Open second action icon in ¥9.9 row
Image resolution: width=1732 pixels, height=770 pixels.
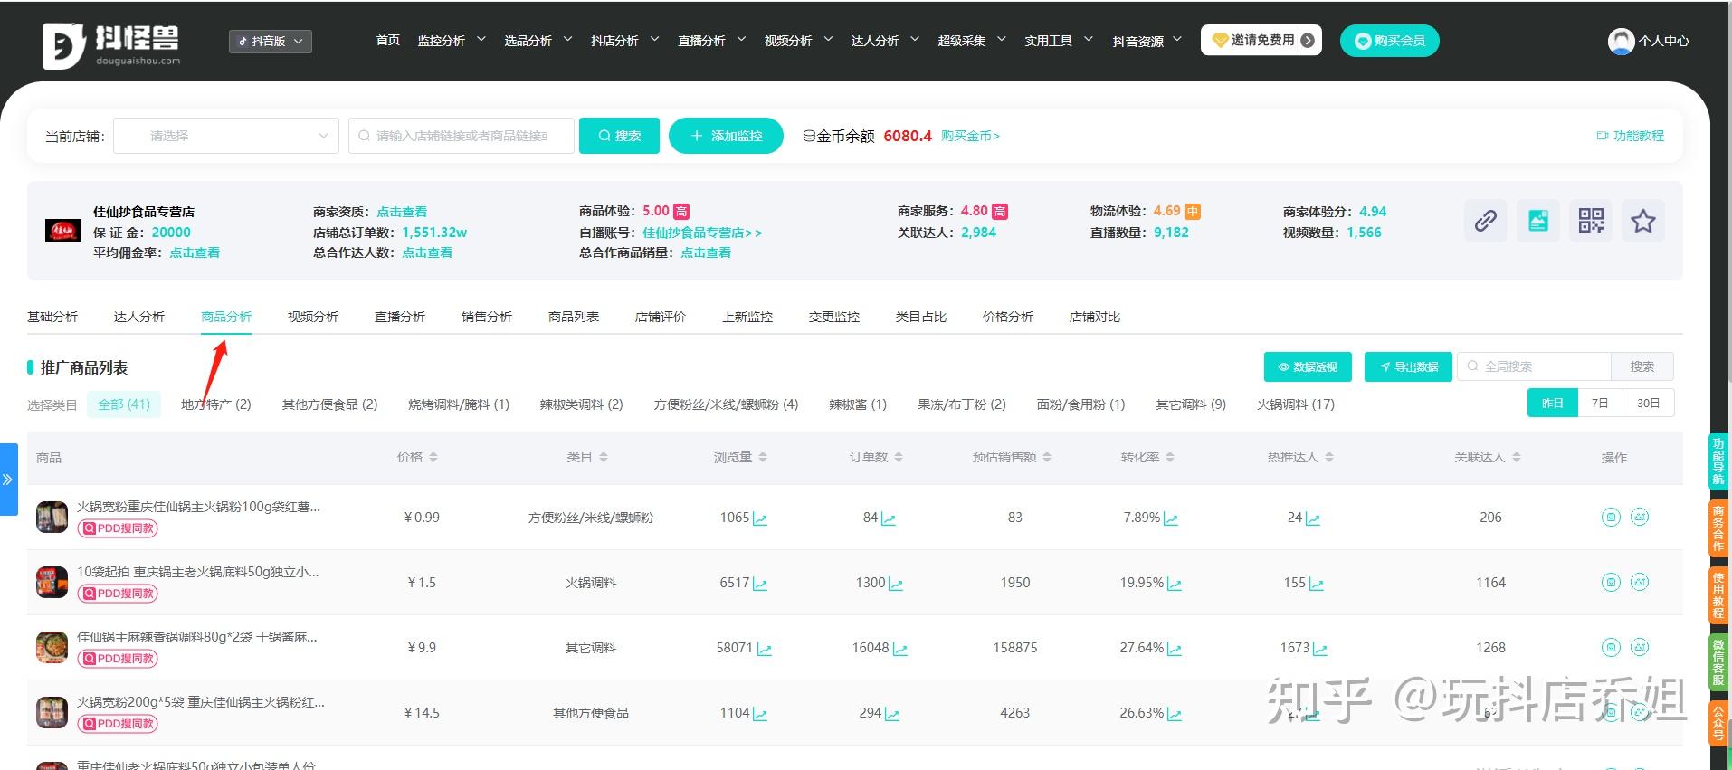[1640, 647]
